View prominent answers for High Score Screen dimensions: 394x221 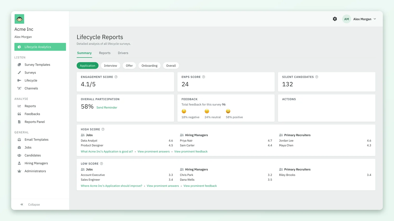pyautogui.click(x=153, y=152)
